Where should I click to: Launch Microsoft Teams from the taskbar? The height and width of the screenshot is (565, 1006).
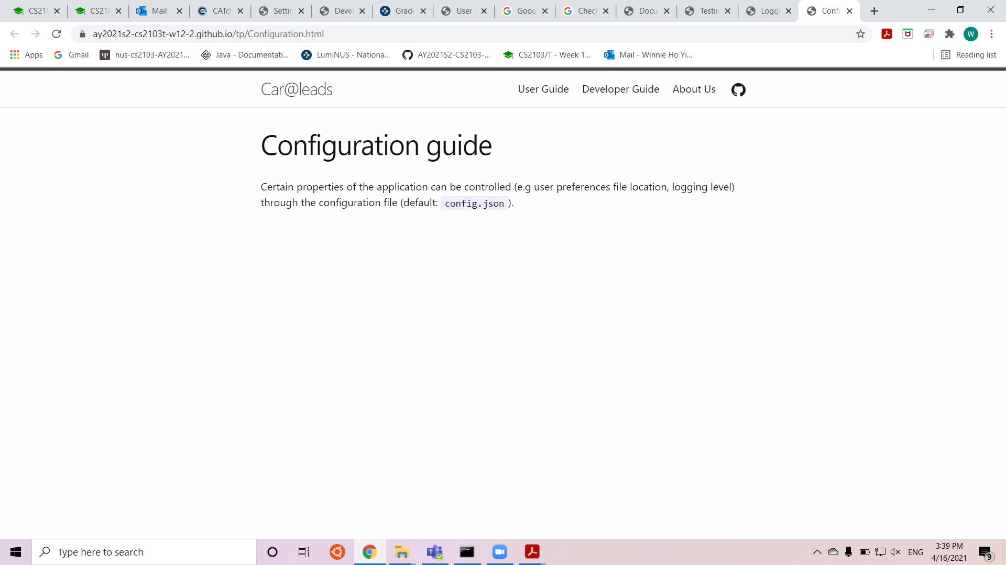tap(435, 552)
